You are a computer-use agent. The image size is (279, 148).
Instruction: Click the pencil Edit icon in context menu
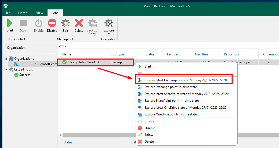coord(140,135)
